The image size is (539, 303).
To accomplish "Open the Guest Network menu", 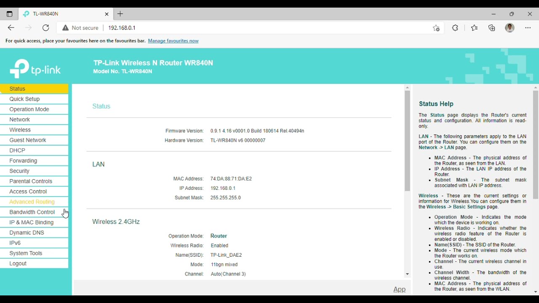I will (x=35, y=141).
